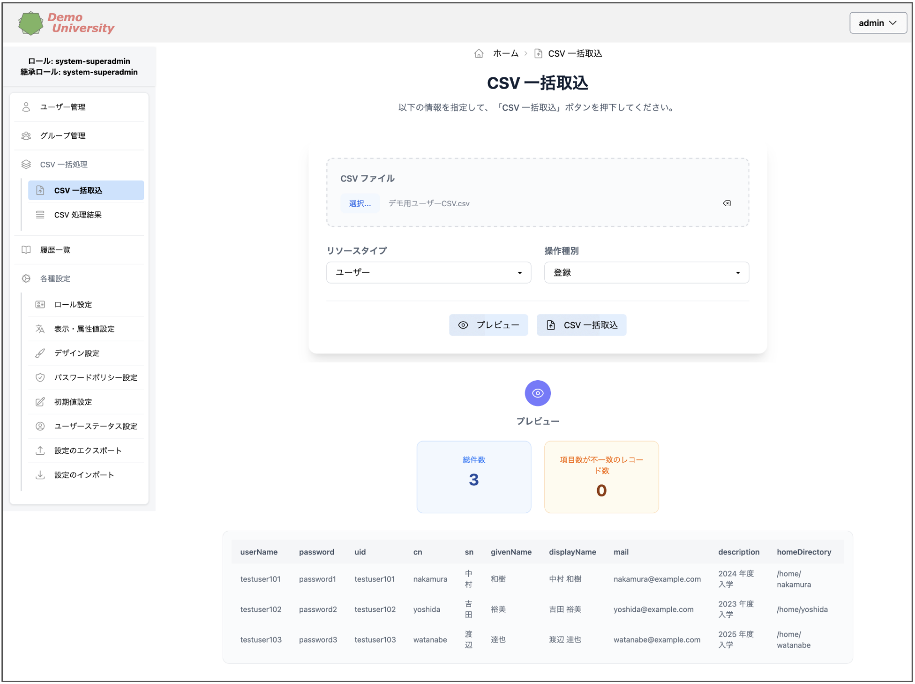Viewport: 915px width, 684px height.
Task: Click the group icon beside グループ管理
Action: (26, 136)
